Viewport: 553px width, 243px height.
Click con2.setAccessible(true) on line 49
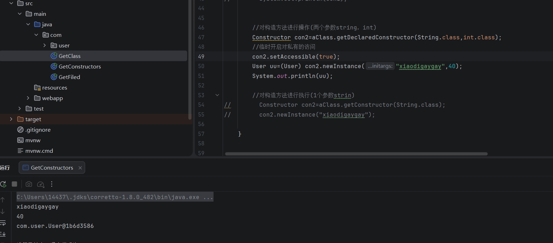pyautogui.click(x=296, y=57)
